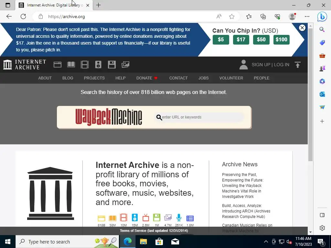Open the Favorites list toolbar icon
Image resolution: width=331 pixels, height=248 pixels.
249,16
